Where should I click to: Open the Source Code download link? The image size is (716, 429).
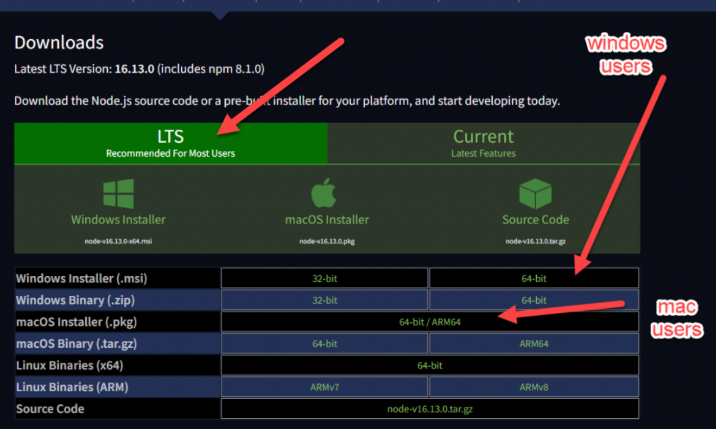535,219
